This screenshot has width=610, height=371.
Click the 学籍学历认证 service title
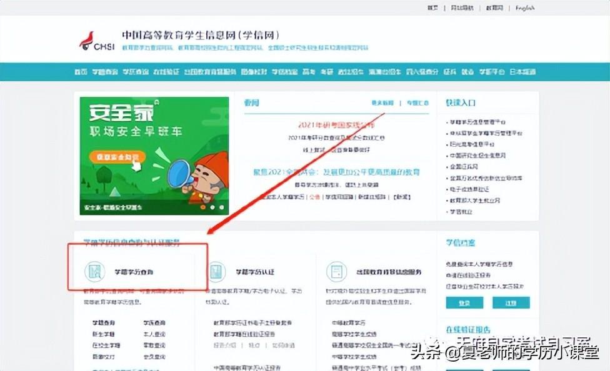click(x=255, y=272)
